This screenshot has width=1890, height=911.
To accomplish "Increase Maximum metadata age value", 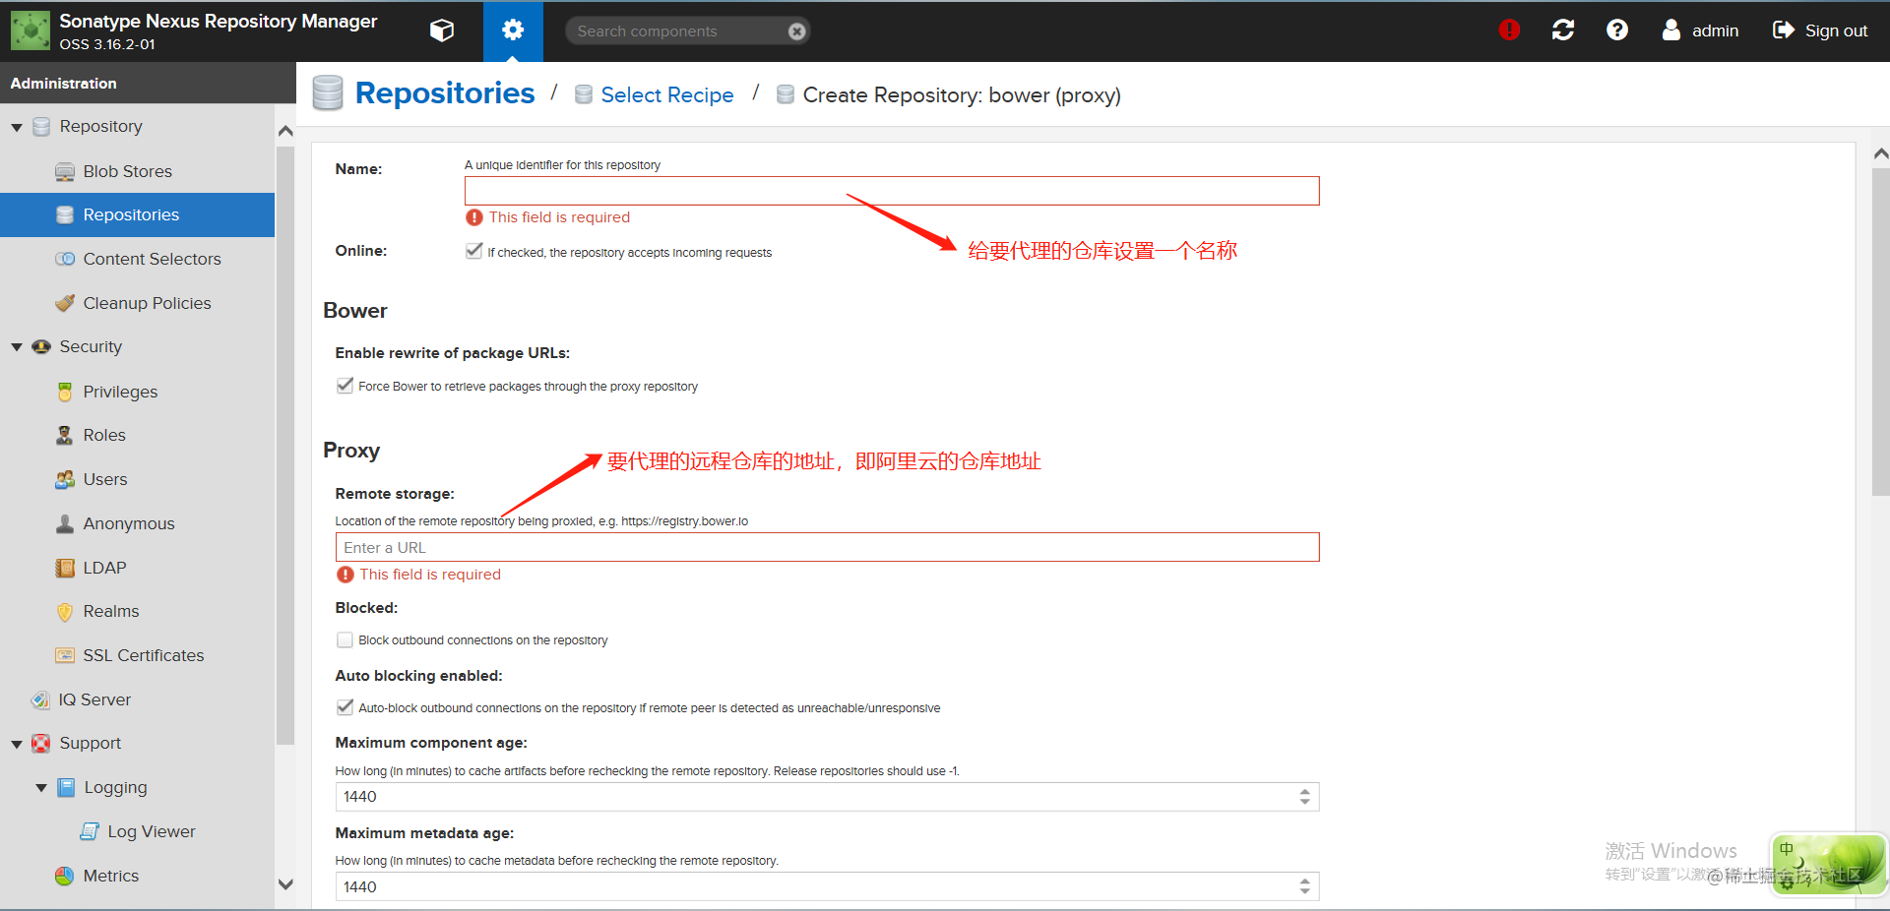I will click(1305, 881).
